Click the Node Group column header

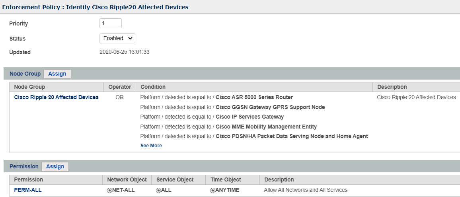tap(29, 87)
